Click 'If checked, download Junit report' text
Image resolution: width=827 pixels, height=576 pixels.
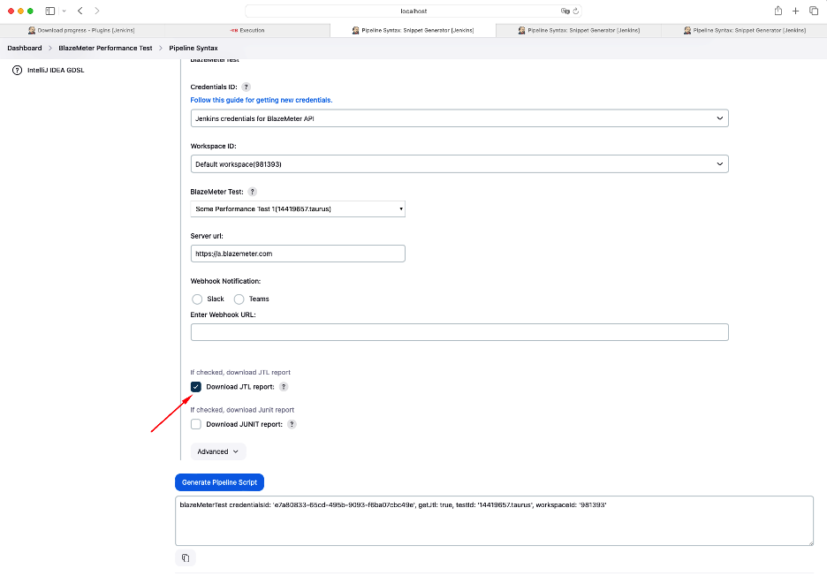point(242,410)
